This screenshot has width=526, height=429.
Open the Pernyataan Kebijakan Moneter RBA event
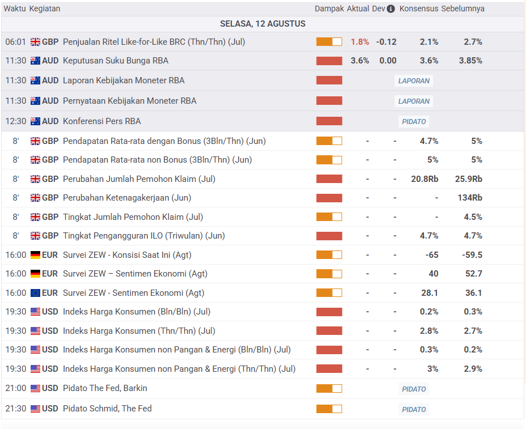[129, 101]
